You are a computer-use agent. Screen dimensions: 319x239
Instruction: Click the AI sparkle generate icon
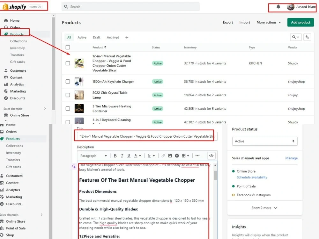[x=74, y=166]
